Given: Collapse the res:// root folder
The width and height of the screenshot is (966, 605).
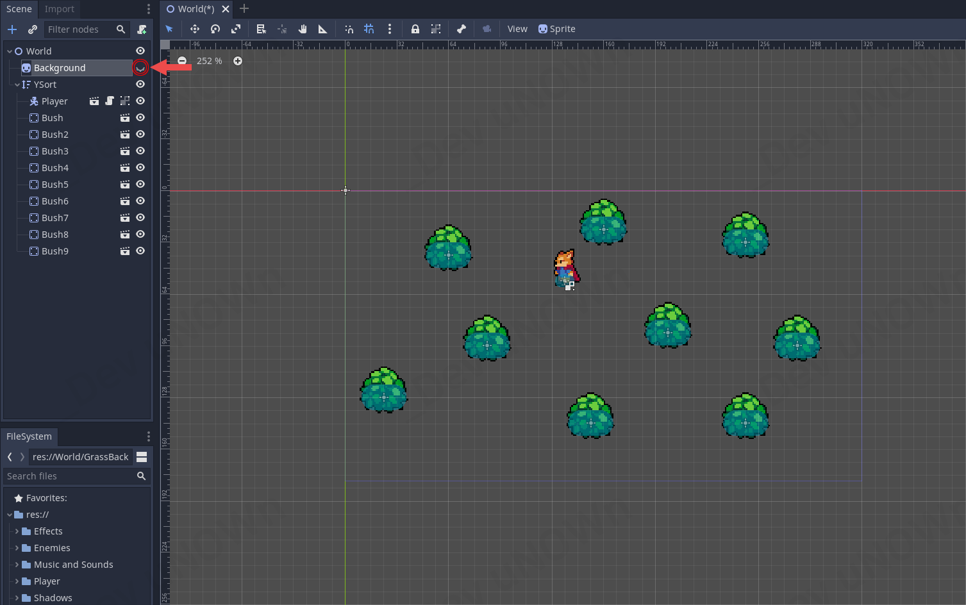Looking at the screenshot, I should pos(10,515).
